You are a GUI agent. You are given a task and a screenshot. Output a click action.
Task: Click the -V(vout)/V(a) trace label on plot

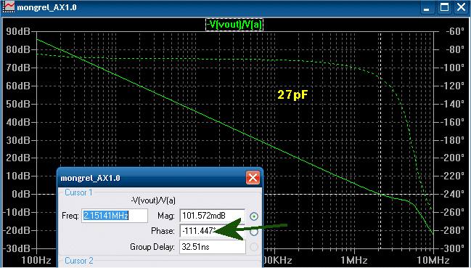(x=234, y=25)
